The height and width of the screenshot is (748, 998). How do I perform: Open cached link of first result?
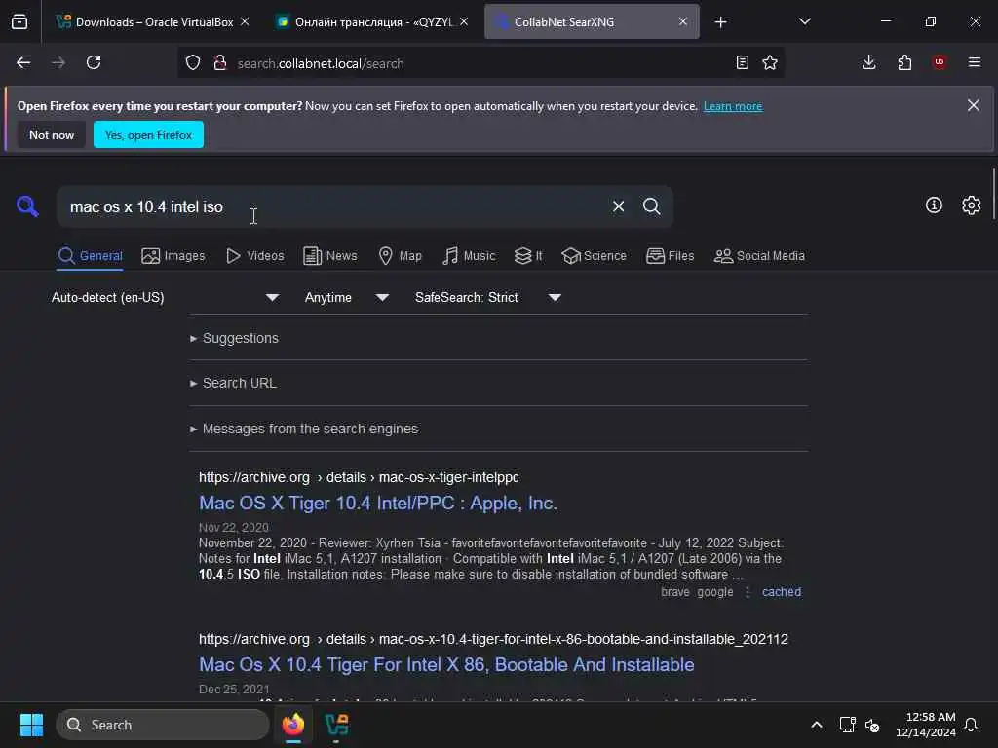tap(782, 591)
